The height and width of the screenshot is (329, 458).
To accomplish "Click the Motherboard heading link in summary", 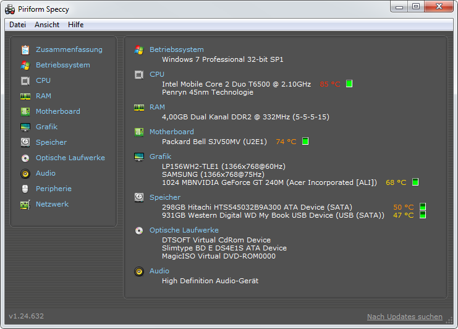I will click(172, 132).
